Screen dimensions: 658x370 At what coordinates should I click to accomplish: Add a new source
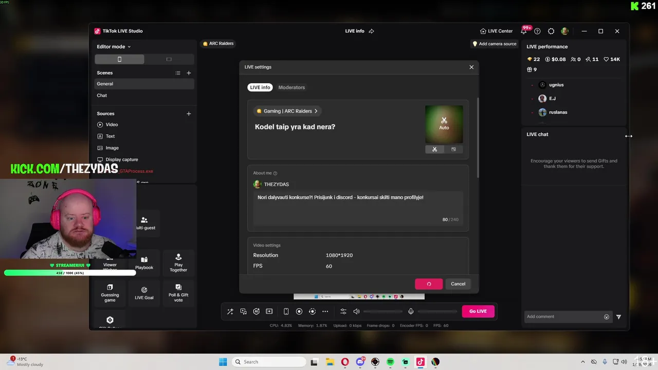click(189, 114)
